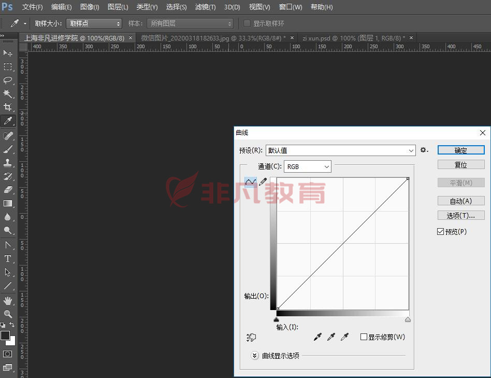This screenshot has width=491, height=378.
Task: Click the 自动(A) button
Action: coord(461,201)
